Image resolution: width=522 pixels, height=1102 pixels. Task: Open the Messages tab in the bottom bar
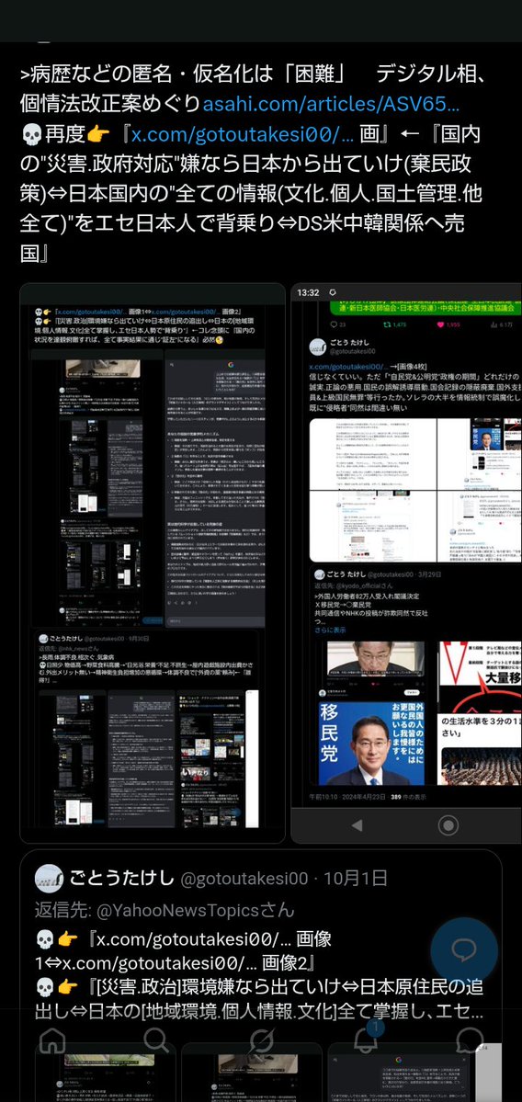point(470,1040)
